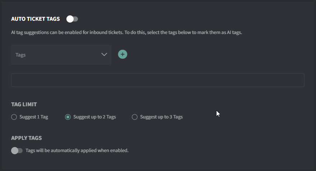Click the APPLY TAGS section heading
The height and width of the screenshot is (171, 316).
27,138
